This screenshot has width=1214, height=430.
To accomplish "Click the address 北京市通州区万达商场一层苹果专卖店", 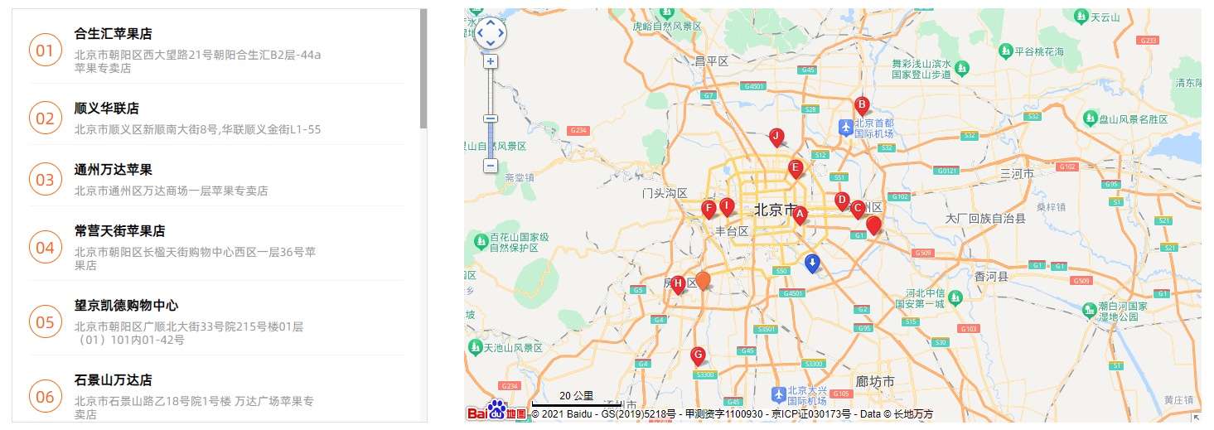I will 172,191.
